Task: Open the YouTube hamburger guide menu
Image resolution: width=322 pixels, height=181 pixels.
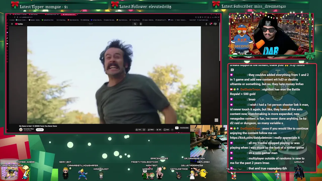Action: tap(12, 24)
